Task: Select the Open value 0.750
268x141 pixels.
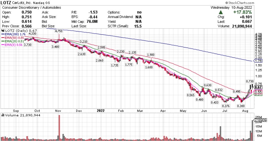Action: tap(26, 12)
